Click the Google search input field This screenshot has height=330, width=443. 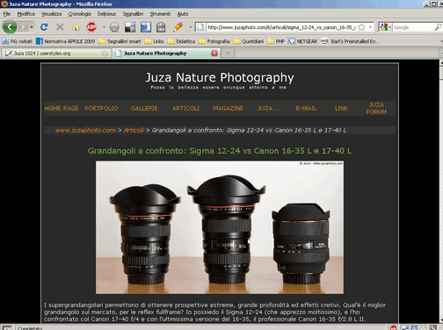pos(413,27)
